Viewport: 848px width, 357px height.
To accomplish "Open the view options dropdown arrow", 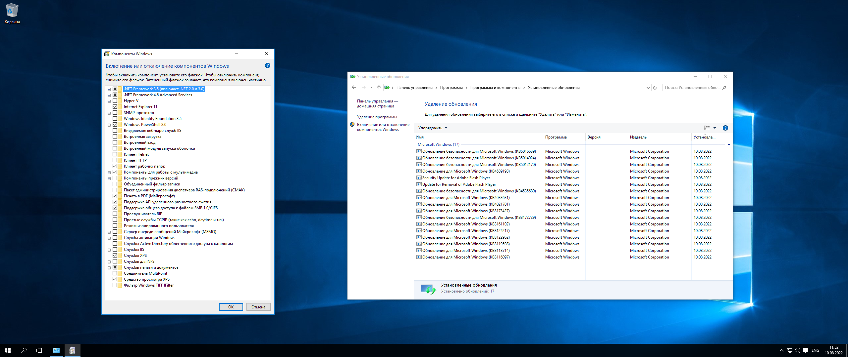I will point(715,128).
